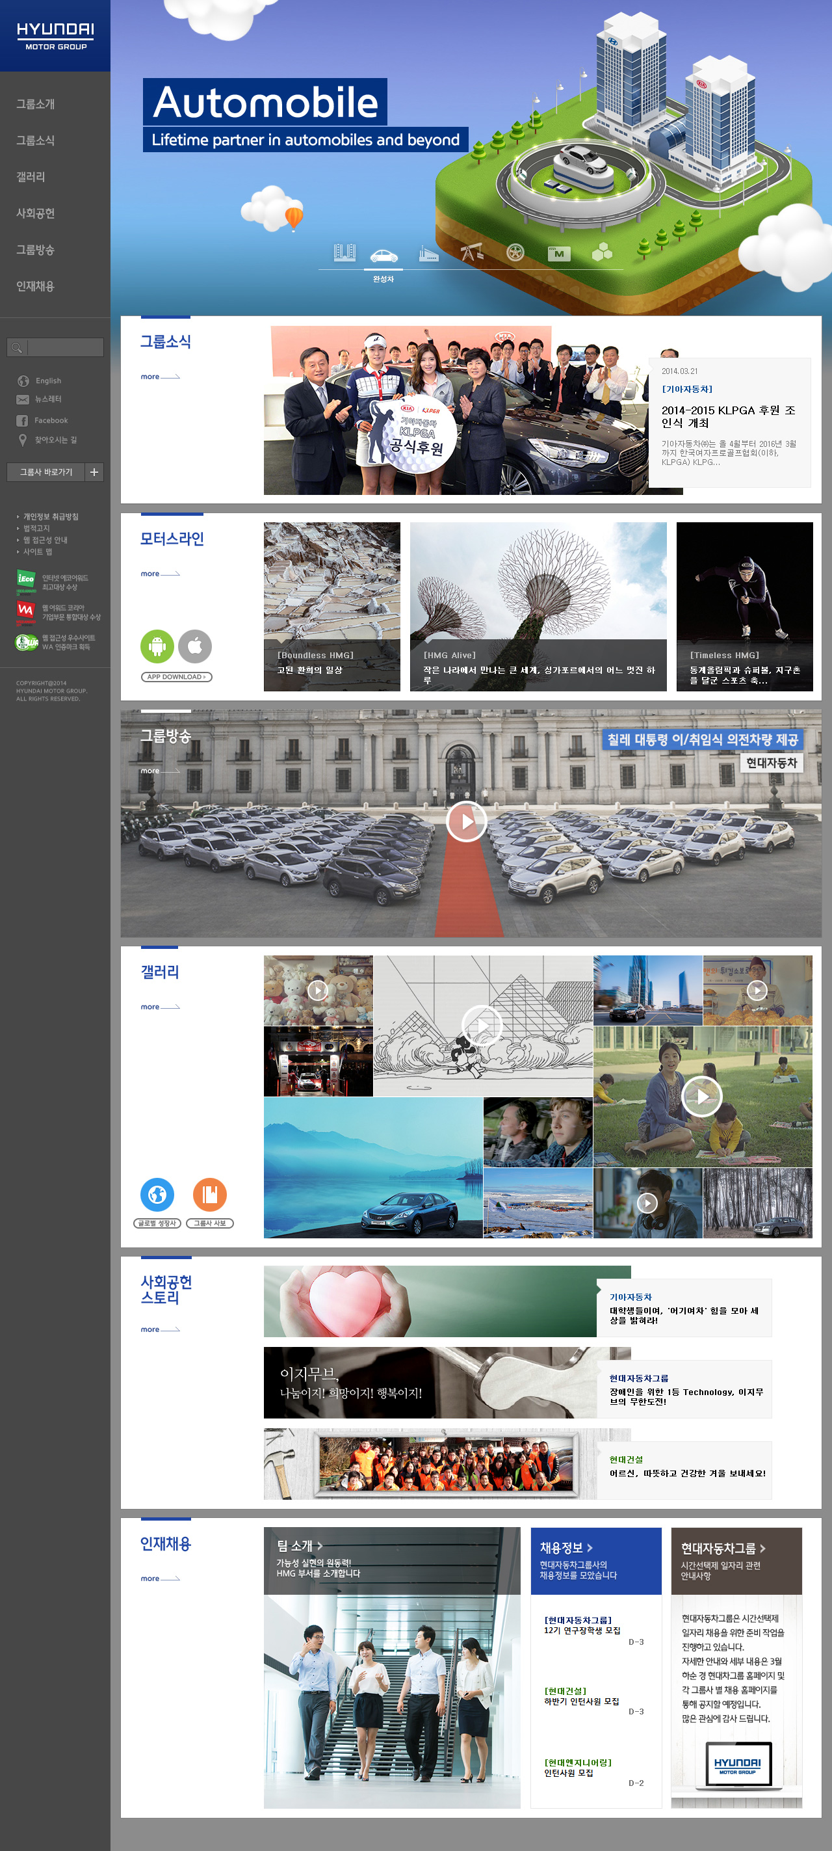The height and width of the screenshot is (1851, 832).
Task: Open the 사회공헌 sidebar menu item
Action: click(35, 213)
